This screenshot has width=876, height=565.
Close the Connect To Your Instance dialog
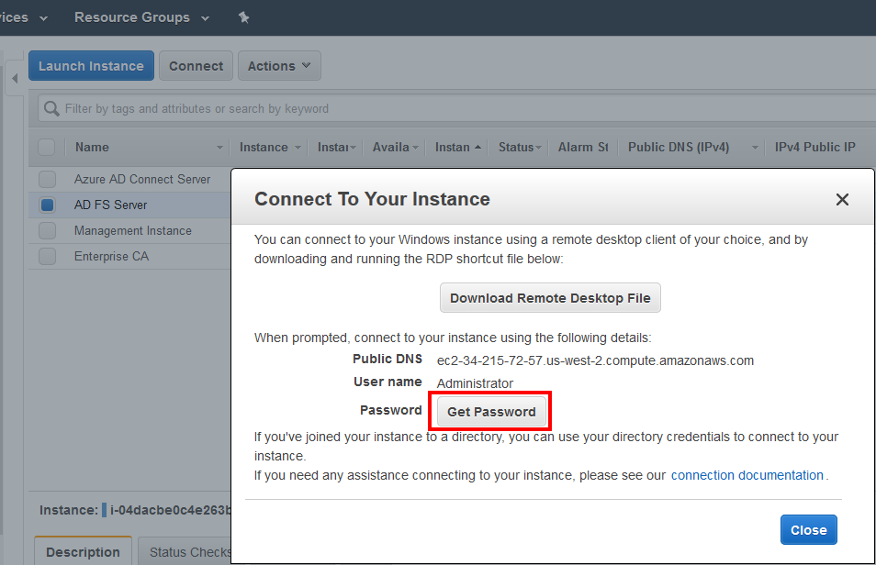(x=842, y=199)
